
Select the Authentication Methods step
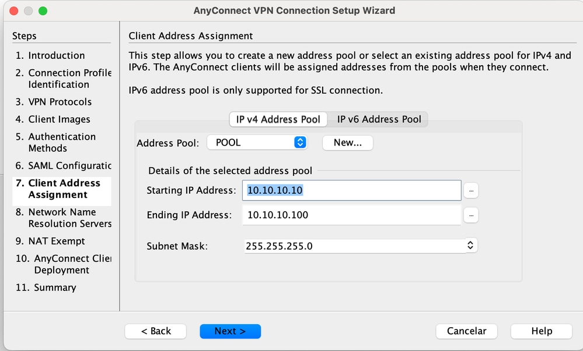pos(62,143)
